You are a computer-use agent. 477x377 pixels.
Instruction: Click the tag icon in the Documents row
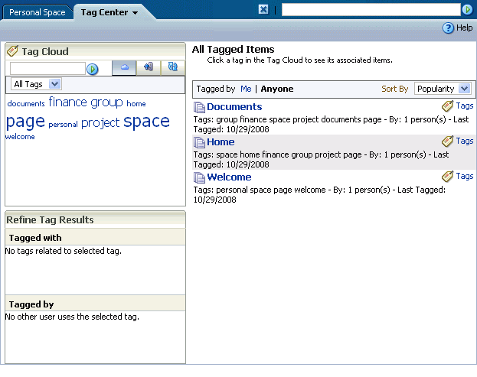point(447,106)
